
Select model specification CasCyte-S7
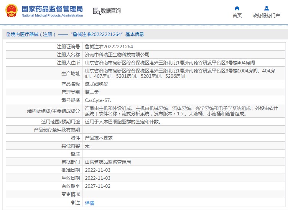coord(98,100)
